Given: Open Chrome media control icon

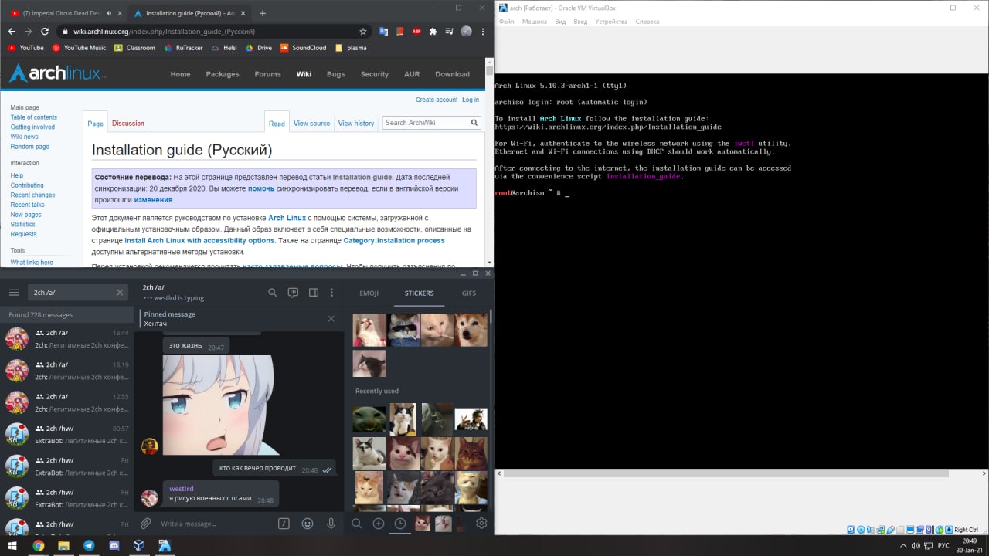Looking at the screenshot, I should (449, 32).
